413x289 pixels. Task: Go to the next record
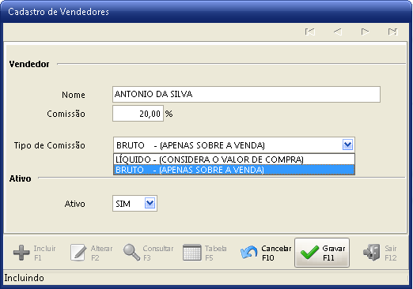point(365,32)
